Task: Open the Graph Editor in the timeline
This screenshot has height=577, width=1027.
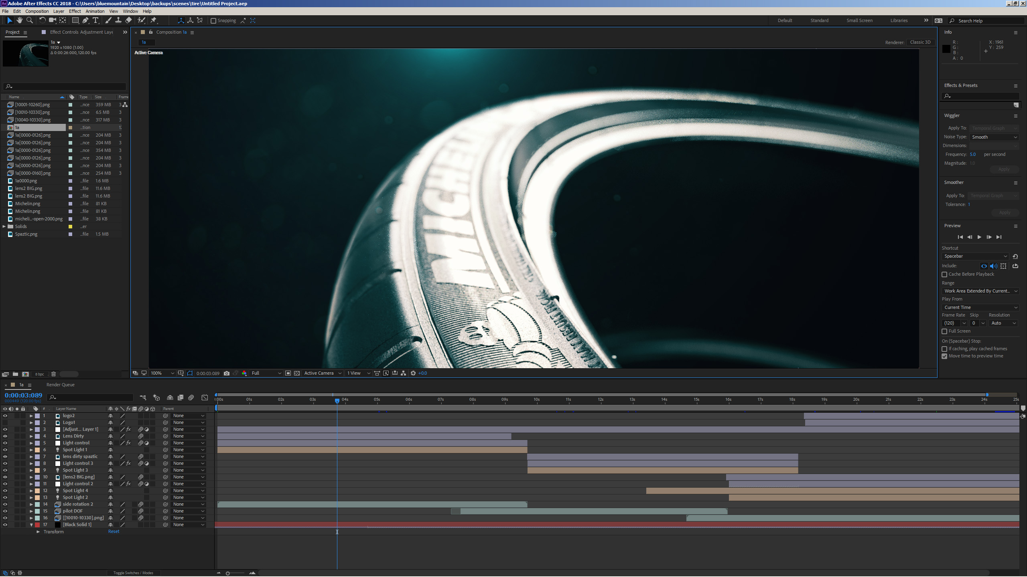Action: tap(205, 397)
